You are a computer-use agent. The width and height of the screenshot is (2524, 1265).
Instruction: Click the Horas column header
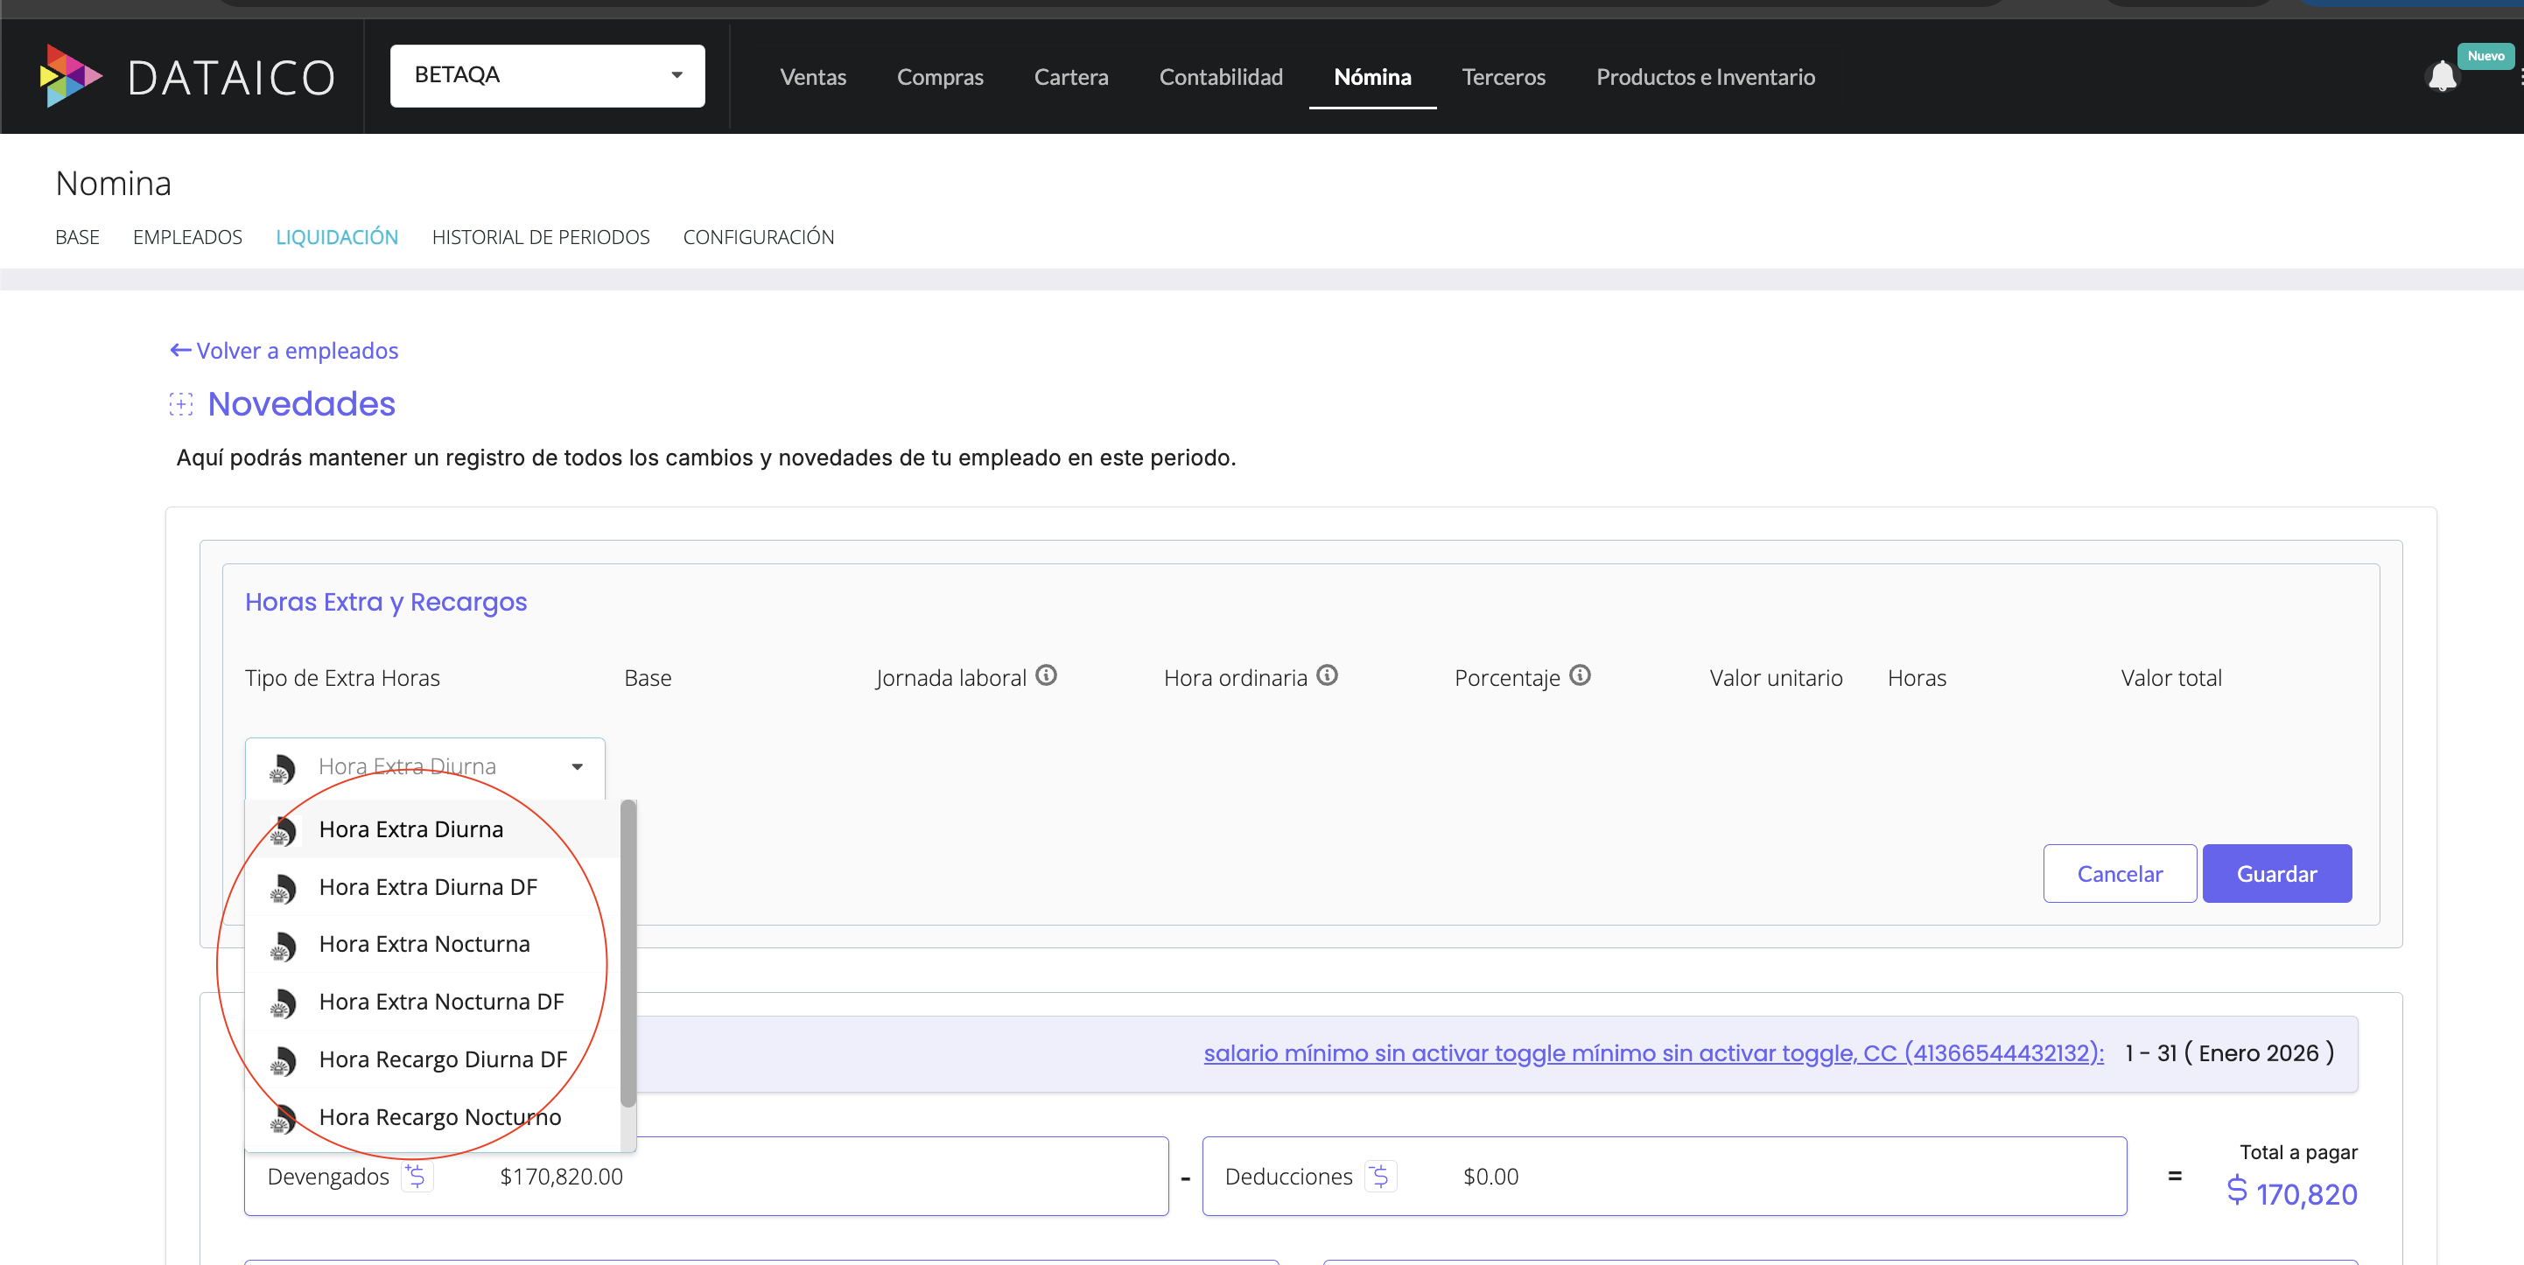tap(1917, 677)
